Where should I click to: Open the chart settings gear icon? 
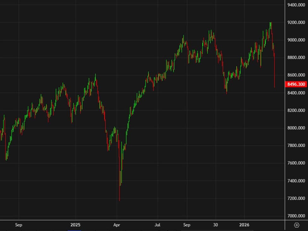tap(296, 225)
